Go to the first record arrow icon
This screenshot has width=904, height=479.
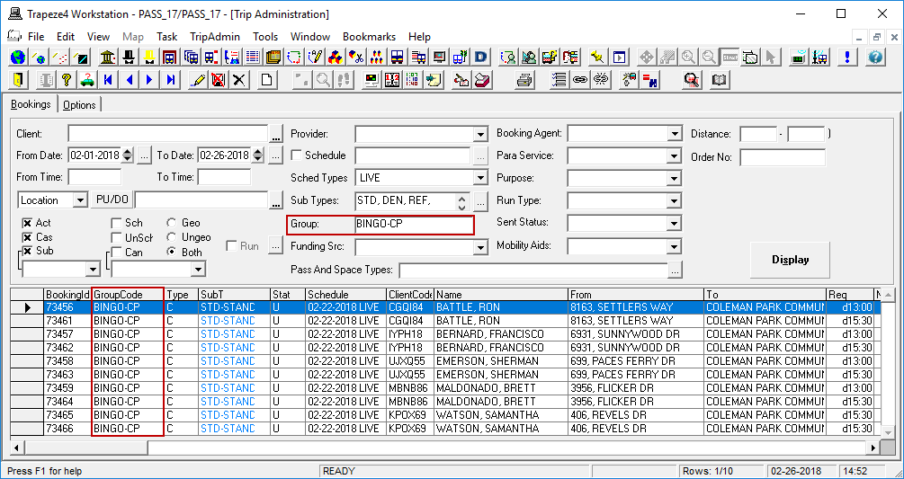108,80
